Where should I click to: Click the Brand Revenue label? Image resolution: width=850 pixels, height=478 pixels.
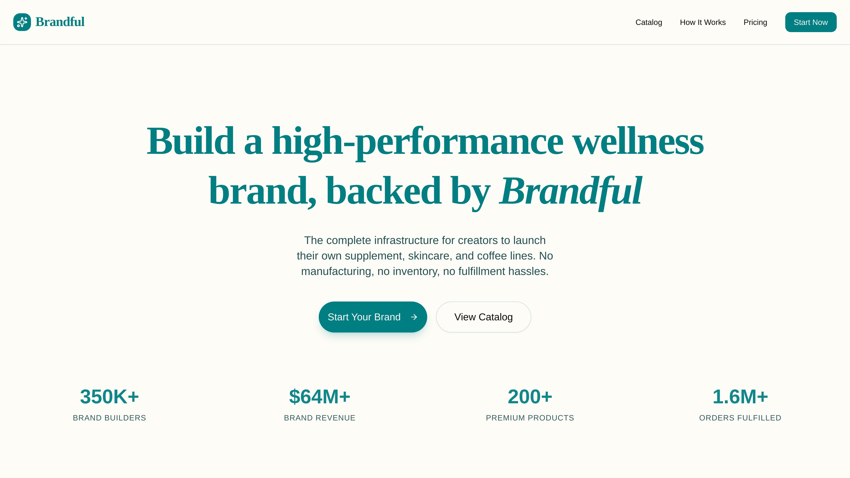pos(319,418)
